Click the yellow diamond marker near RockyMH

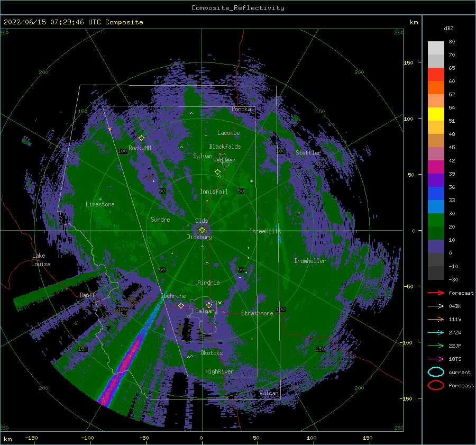[x=141, y=138]
